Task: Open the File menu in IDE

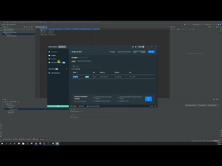Action: pos(5,22)
